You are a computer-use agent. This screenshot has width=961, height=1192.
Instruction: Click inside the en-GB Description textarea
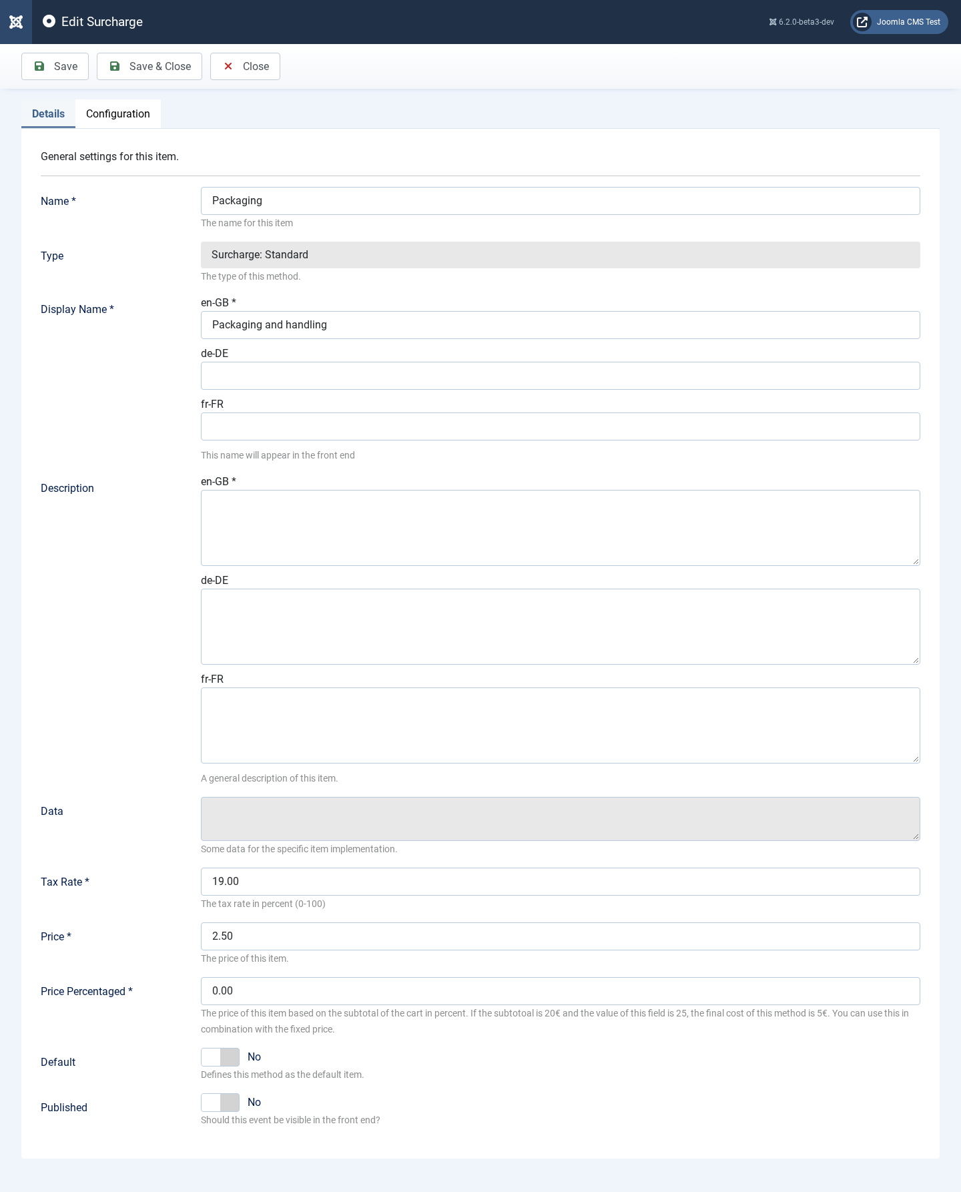click(x=561, y=528)
